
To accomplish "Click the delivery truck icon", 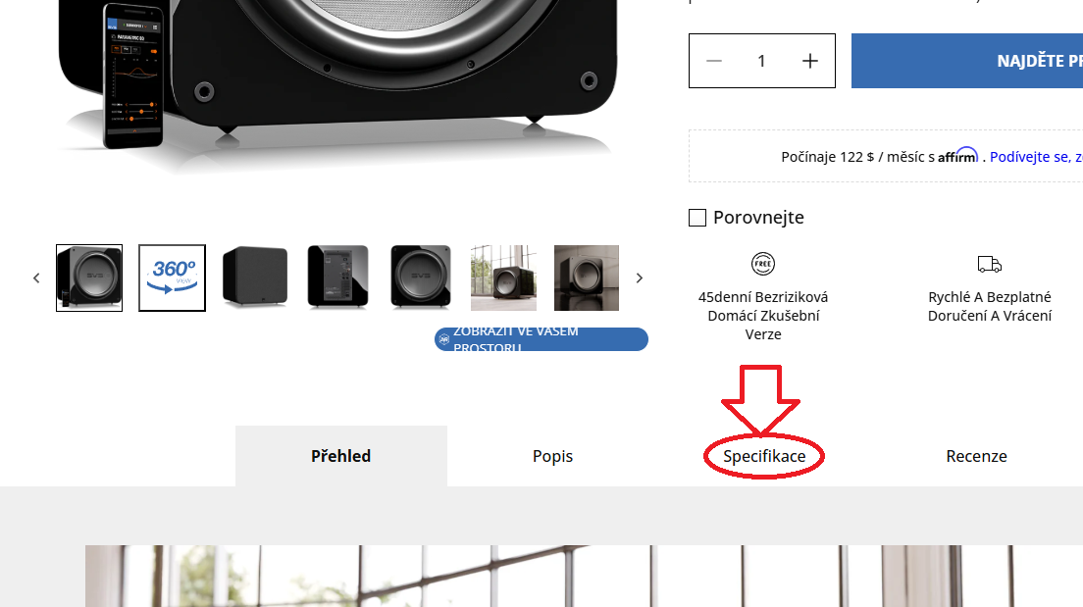I will (x=990, y=264).
